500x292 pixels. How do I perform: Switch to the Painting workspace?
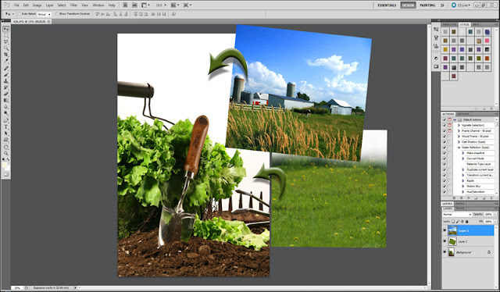coord(427,5)
